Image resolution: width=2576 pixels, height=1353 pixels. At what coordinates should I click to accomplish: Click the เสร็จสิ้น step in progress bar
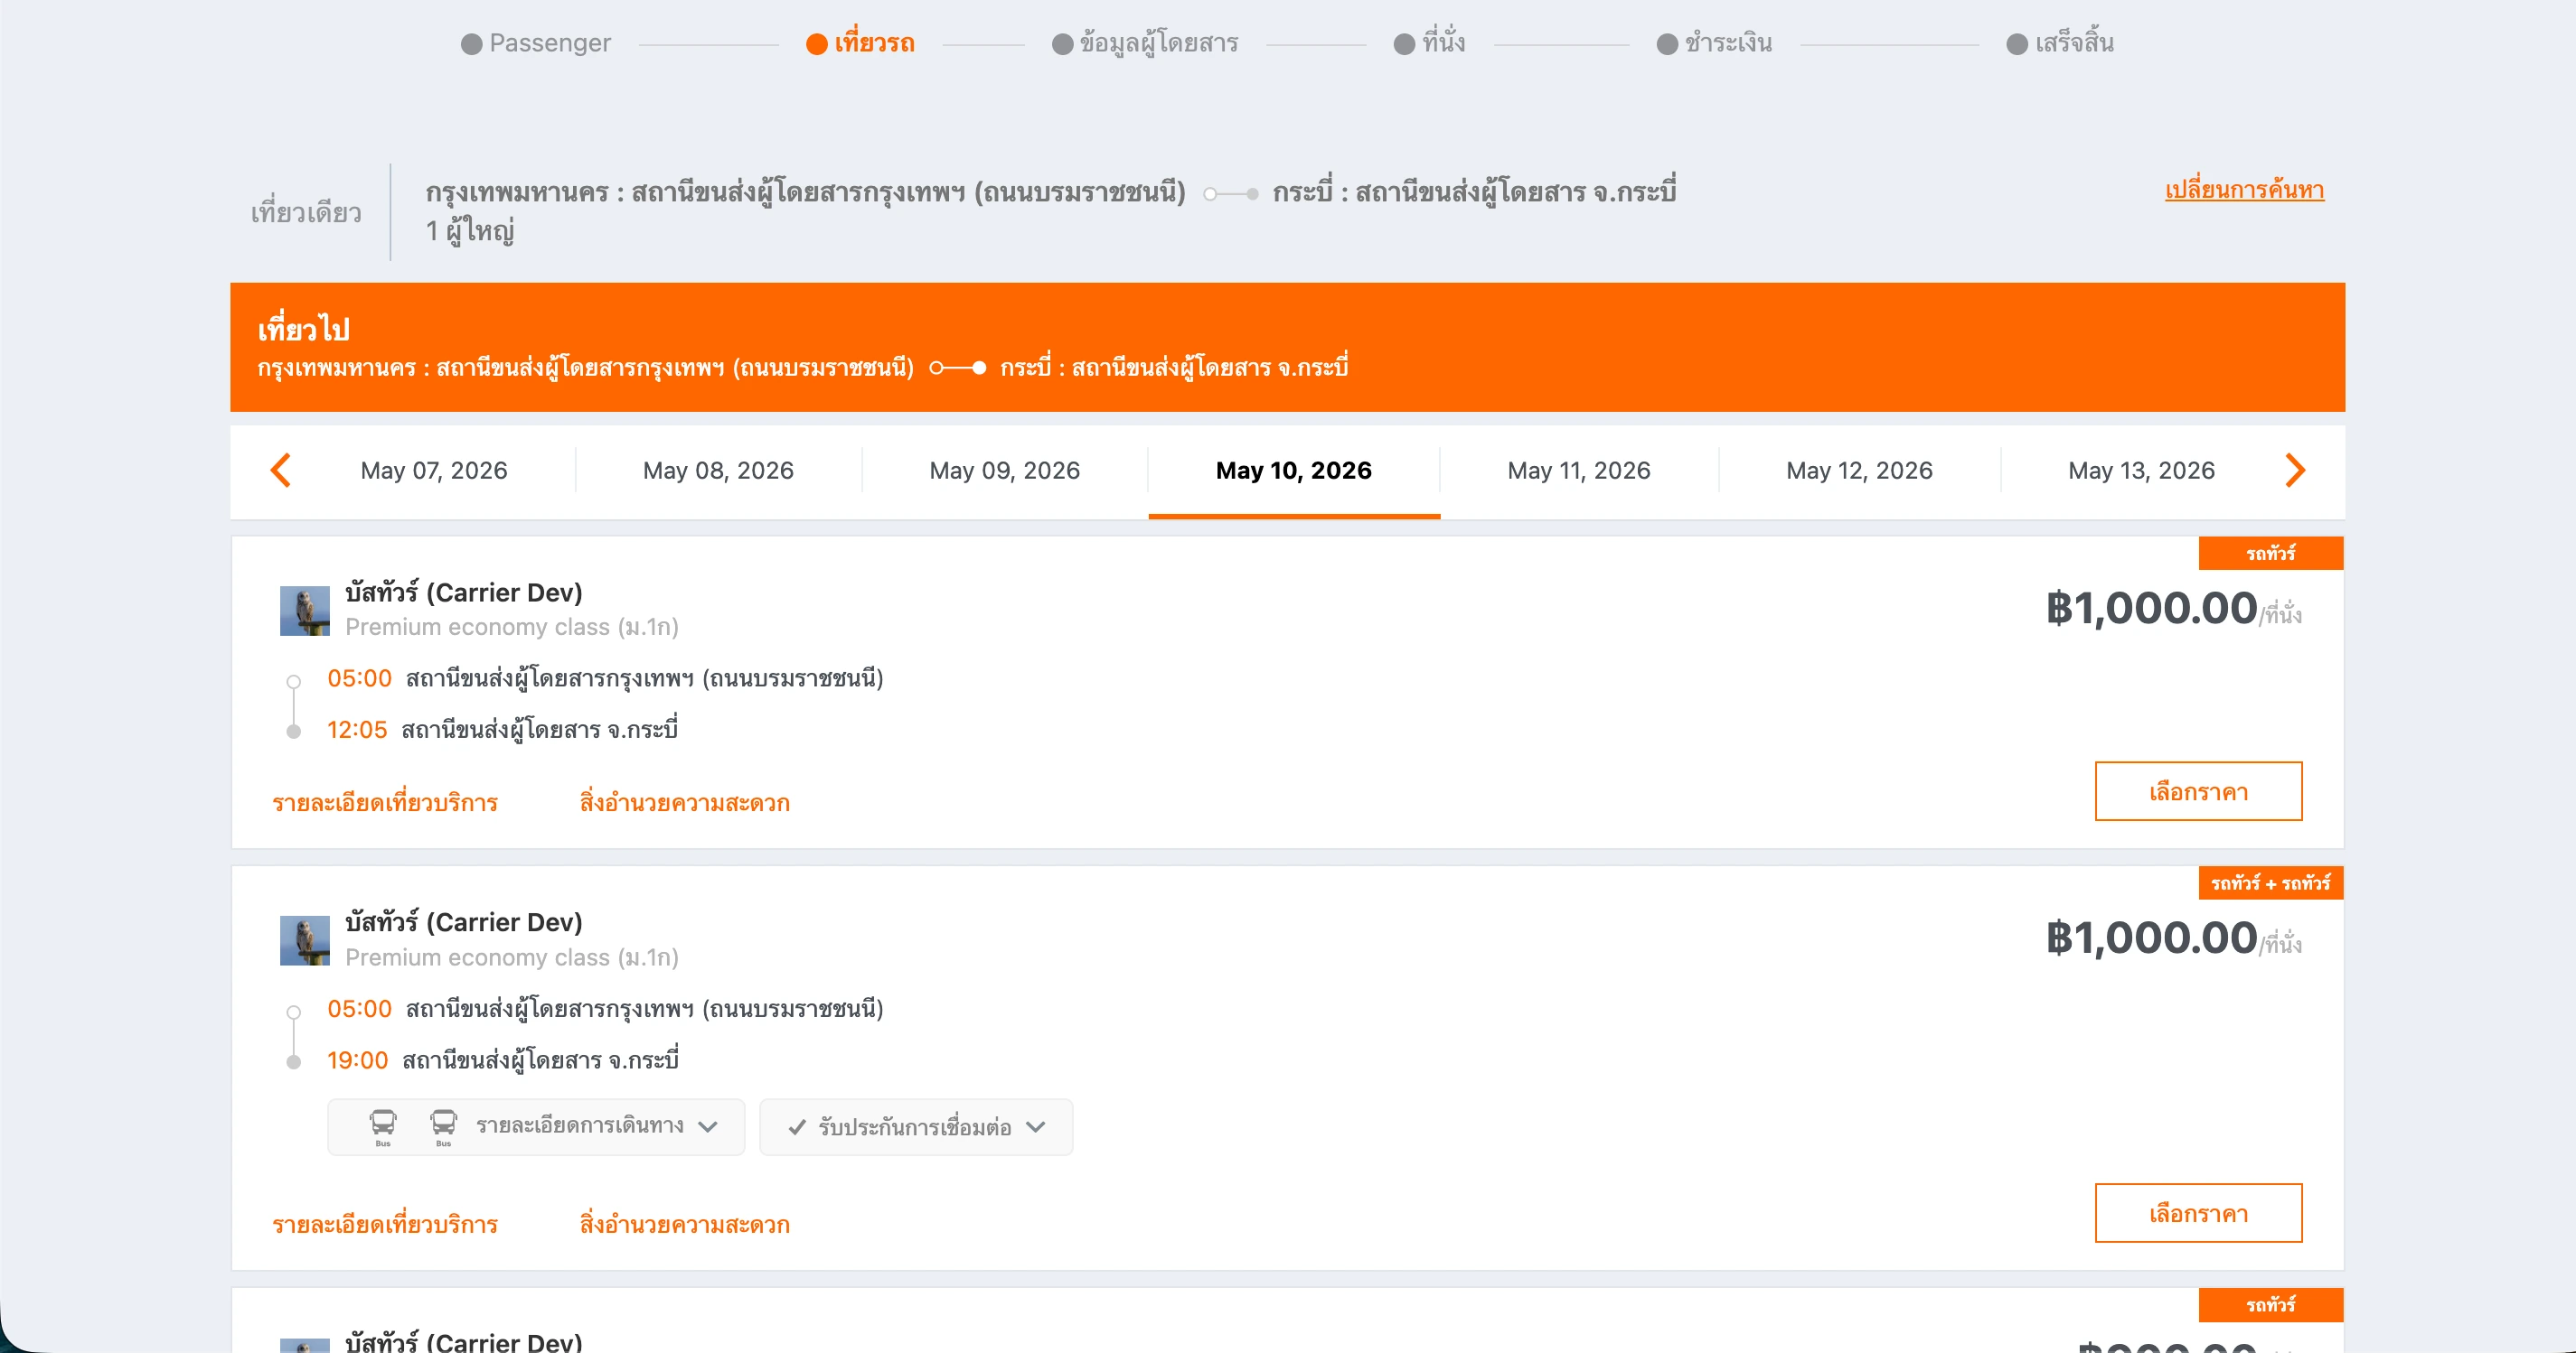(2060, 43)
